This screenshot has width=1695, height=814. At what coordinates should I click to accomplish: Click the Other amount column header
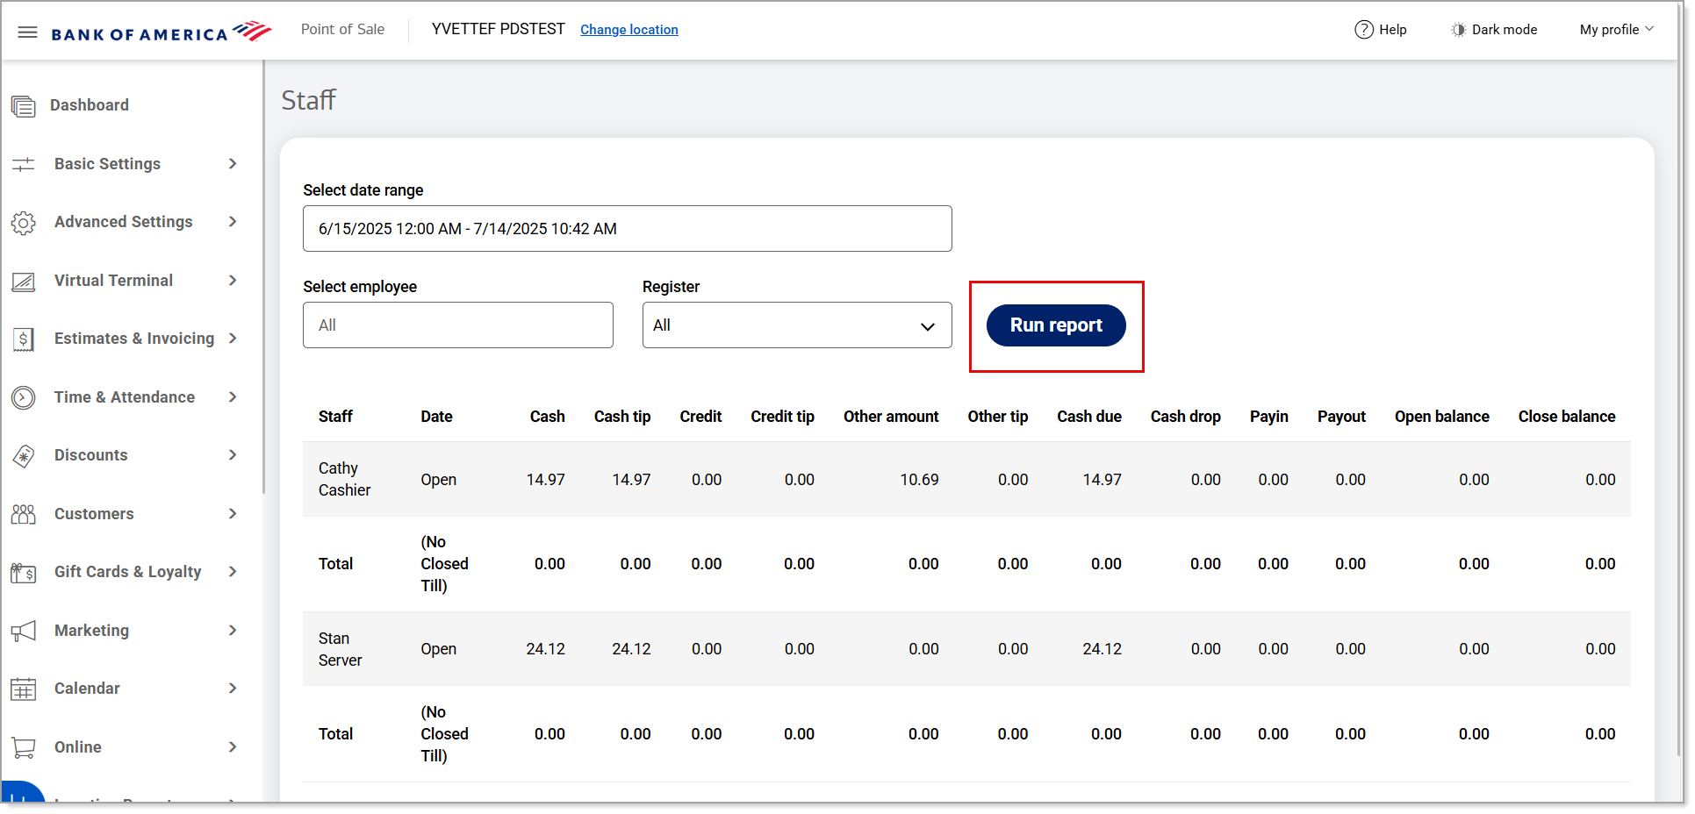891,417
